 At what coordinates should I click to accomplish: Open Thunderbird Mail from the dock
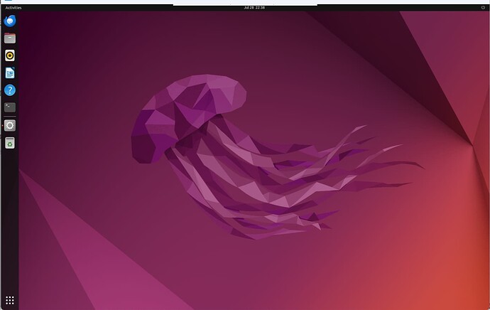pyautogui.click(x=10, y=21)
